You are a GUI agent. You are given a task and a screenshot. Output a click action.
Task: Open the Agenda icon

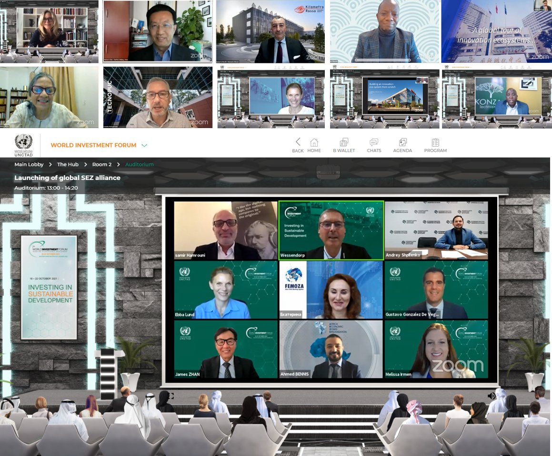pos(402,143)
